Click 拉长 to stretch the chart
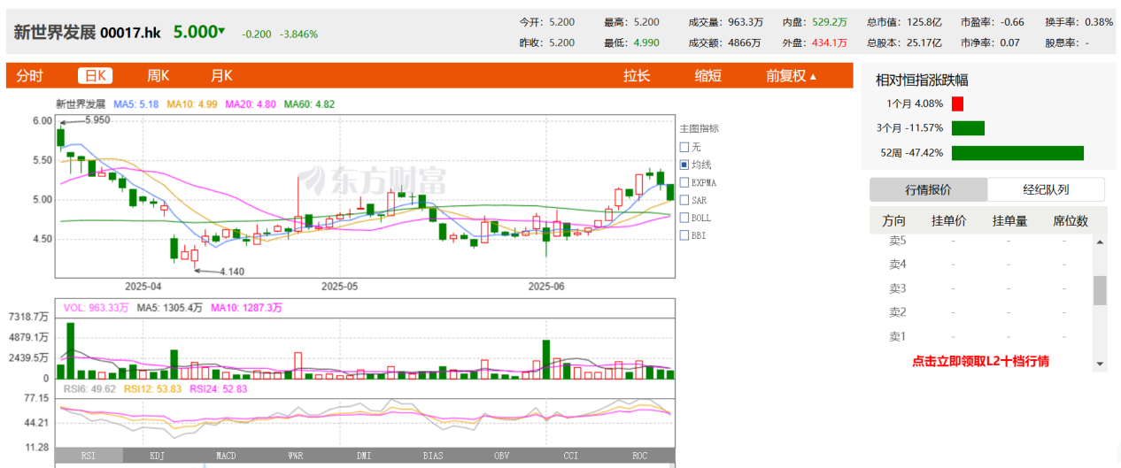Image resolution: width=1121 pixels, height=468 pixels. pyautogui.click(x=637, y=76)
